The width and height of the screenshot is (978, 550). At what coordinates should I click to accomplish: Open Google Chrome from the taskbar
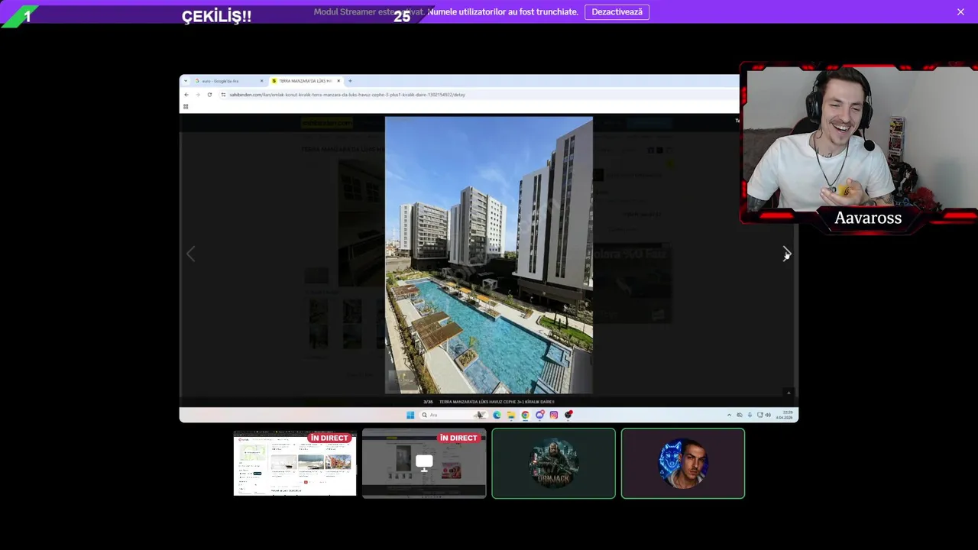(525, 415)
